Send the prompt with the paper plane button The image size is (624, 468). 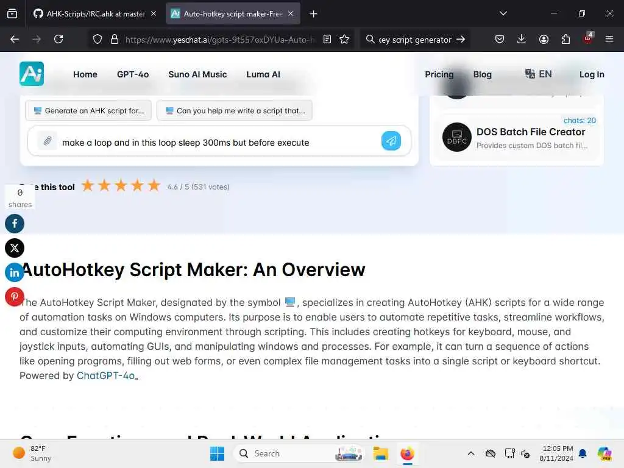pos(391,141)
